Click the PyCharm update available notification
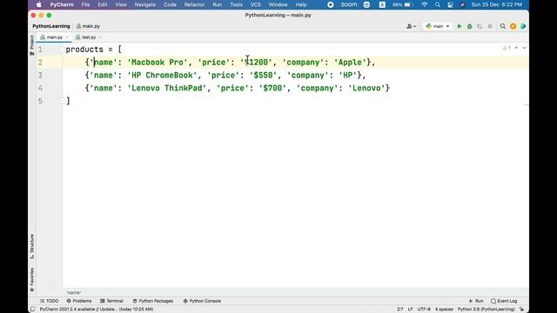 (x=97, y=310)
